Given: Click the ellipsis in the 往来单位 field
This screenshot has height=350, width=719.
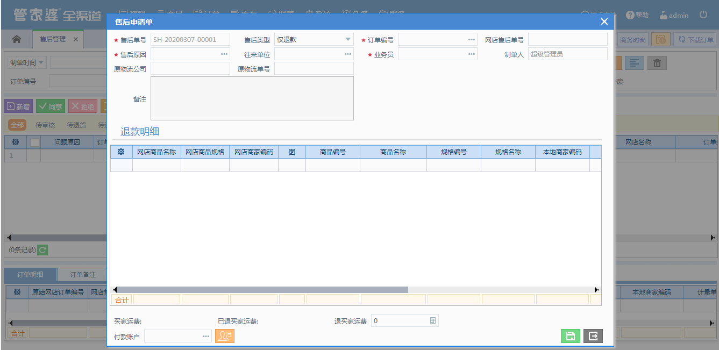Looking at the screenshot, I should click(x=347, y=54).
